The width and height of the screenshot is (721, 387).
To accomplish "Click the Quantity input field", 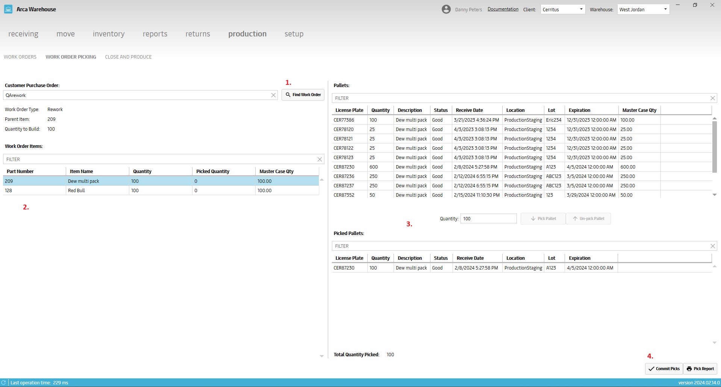I will [x=488, y=218].
